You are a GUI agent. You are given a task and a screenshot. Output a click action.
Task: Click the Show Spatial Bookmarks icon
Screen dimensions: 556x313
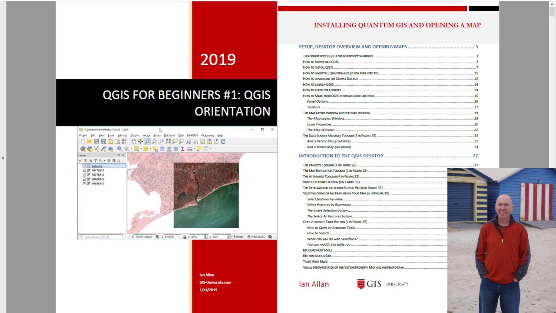tap(216, 141)
